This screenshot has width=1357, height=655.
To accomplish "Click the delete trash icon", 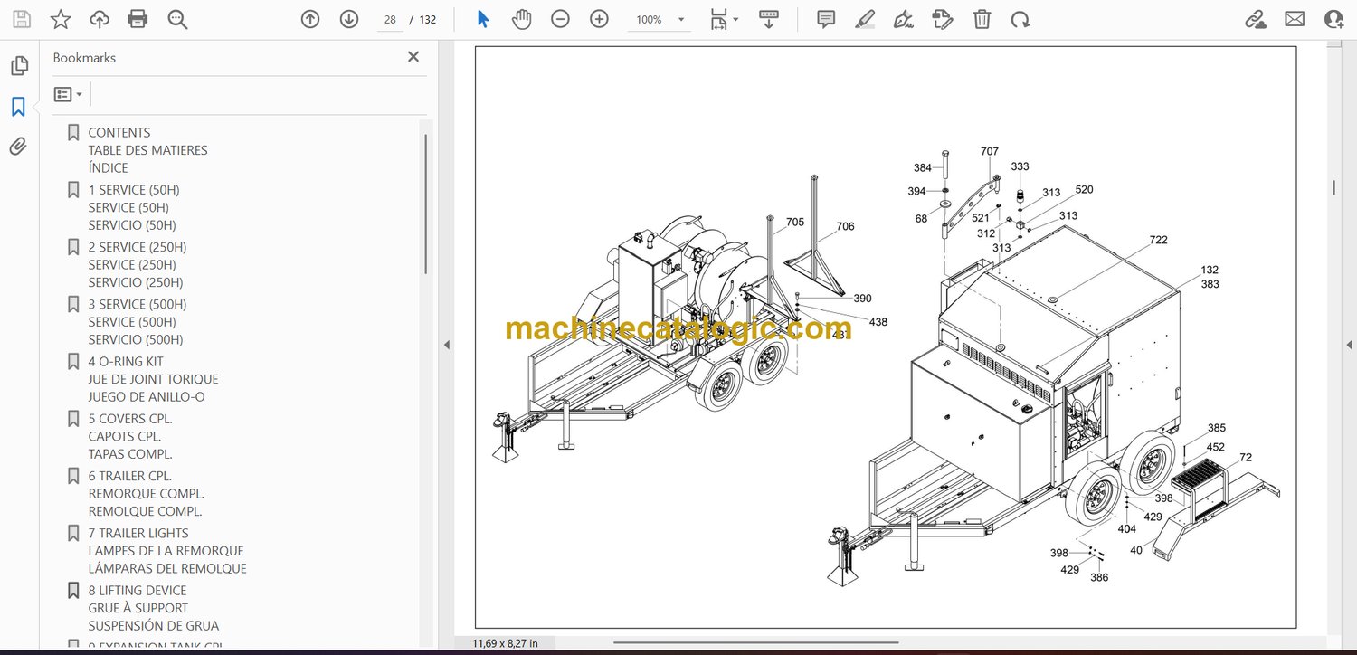I will pos(982,19).
